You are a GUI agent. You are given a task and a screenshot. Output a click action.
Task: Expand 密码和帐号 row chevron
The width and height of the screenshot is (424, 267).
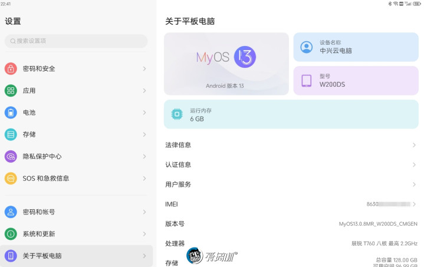[x=144, y=212]
